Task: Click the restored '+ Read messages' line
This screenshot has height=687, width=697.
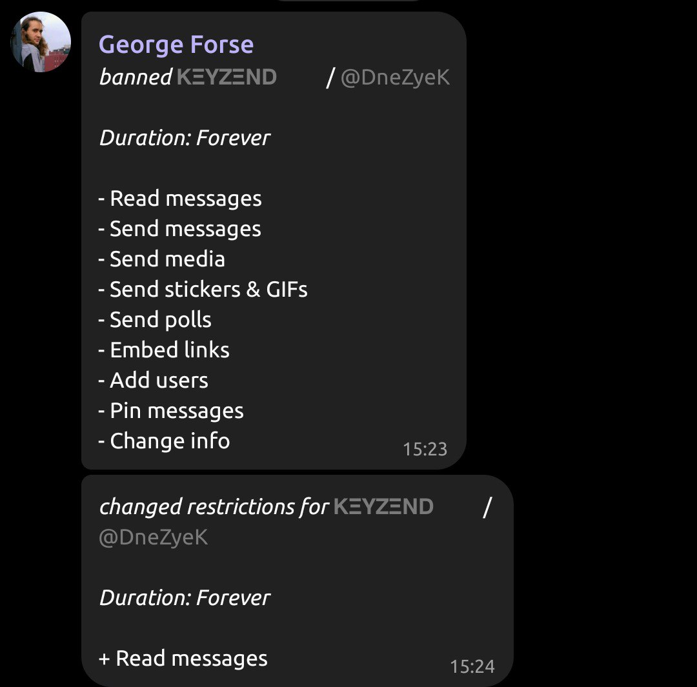Action: [183, 659]
